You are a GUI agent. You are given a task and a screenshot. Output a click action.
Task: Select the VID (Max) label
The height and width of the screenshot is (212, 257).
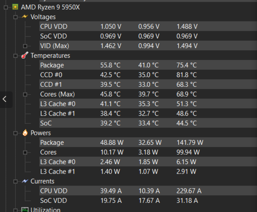coord(55,46)
